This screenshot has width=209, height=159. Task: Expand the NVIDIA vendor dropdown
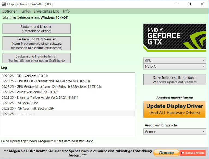pyautogui.click(x=175, y=67)
